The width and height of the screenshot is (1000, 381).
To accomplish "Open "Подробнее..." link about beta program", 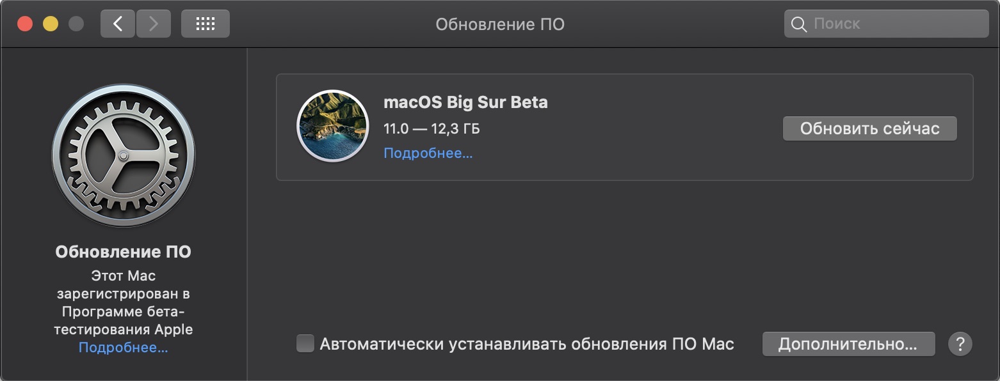I will pyautogui.click(x=124, y=348).
